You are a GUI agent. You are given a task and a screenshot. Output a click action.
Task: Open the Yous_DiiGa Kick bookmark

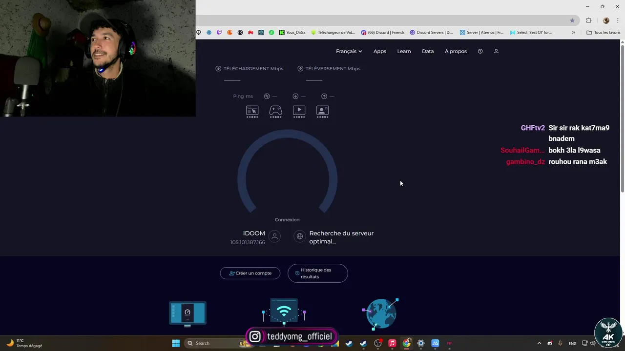[292, 33]
